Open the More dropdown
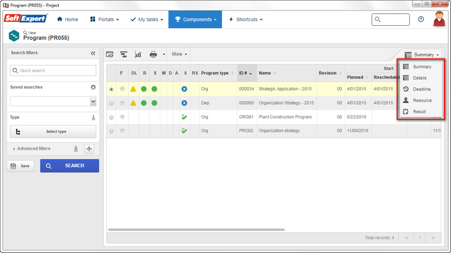The image size is (451, 253). pos(179,54)
